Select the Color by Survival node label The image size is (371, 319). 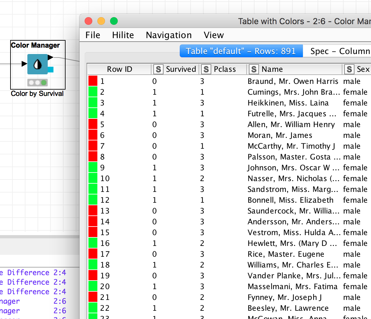click(x=37, y=94)
